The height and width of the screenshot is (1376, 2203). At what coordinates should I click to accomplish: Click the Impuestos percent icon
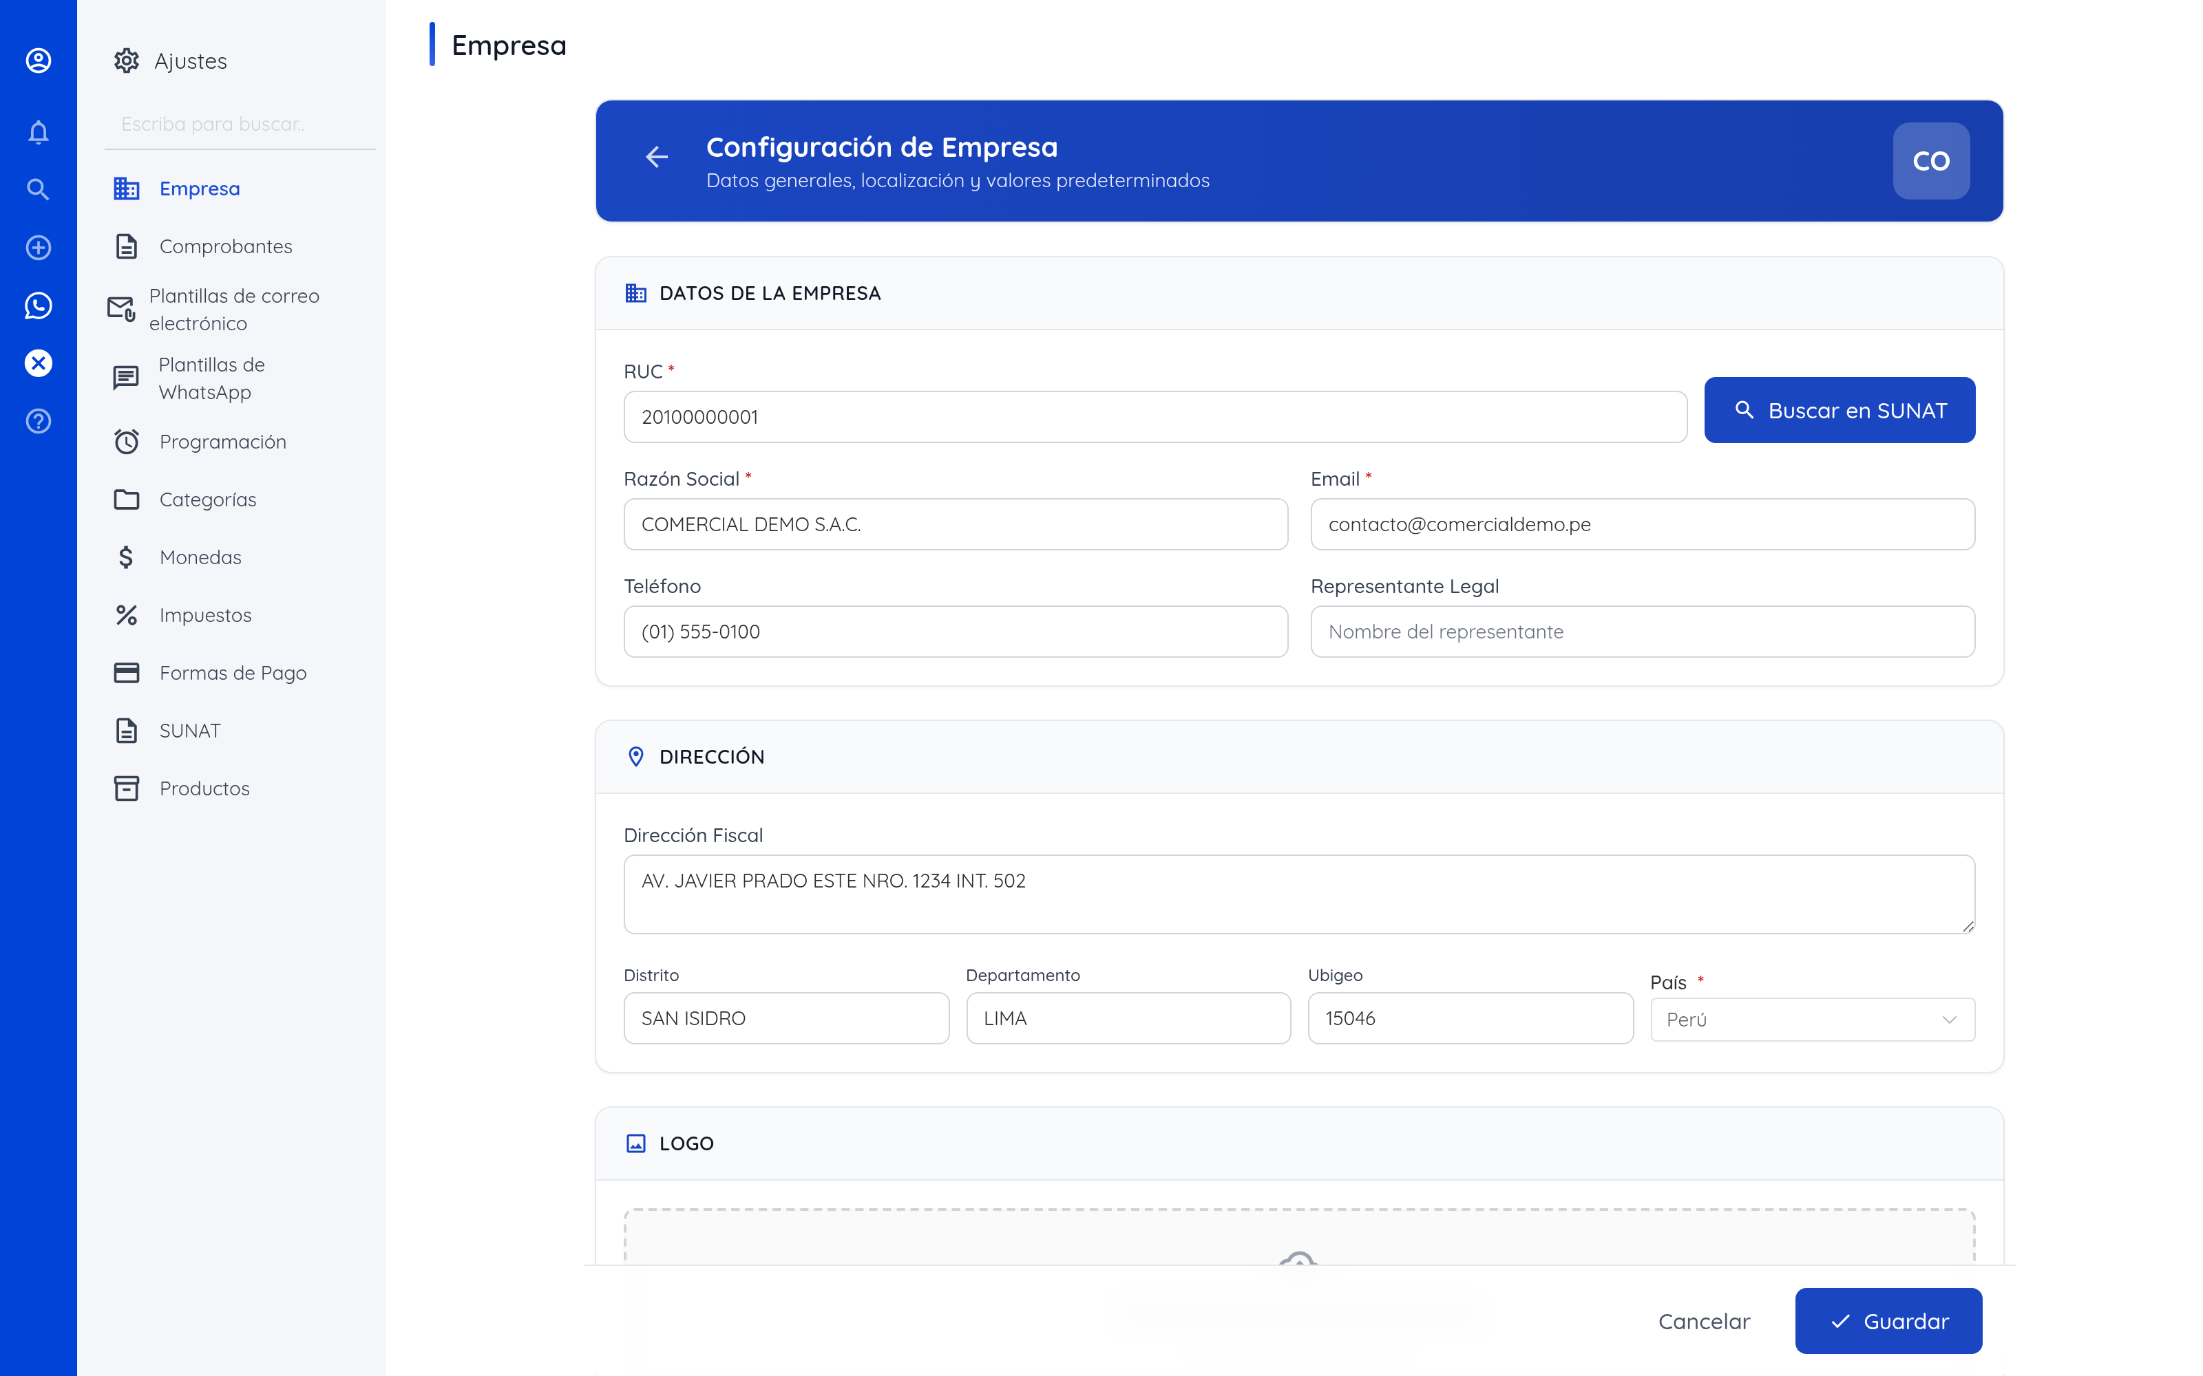(x=127, y=615)
